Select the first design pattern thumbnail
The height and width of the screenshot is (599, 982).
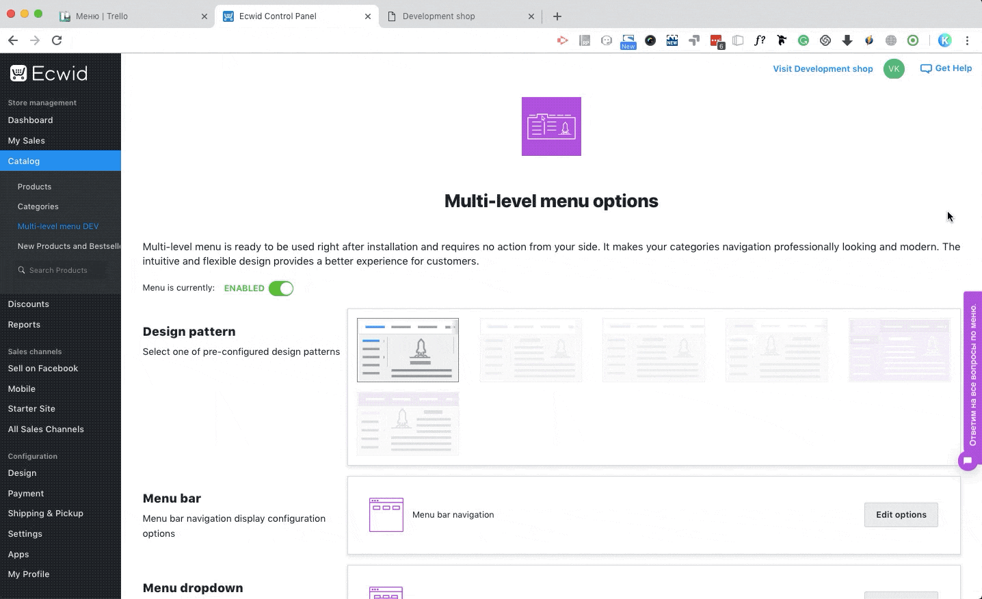(x=408, y=349)
